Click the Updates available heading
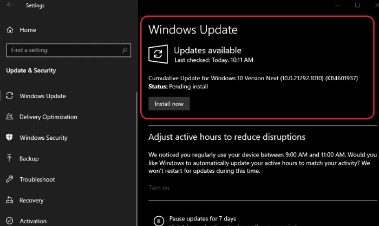This screenshot has height=226, width=379. [207, 50]
